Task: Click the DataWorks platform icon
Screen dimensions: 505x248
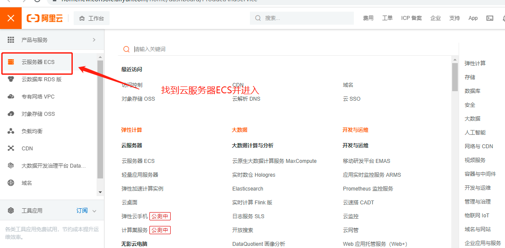Action: [11, 166]
